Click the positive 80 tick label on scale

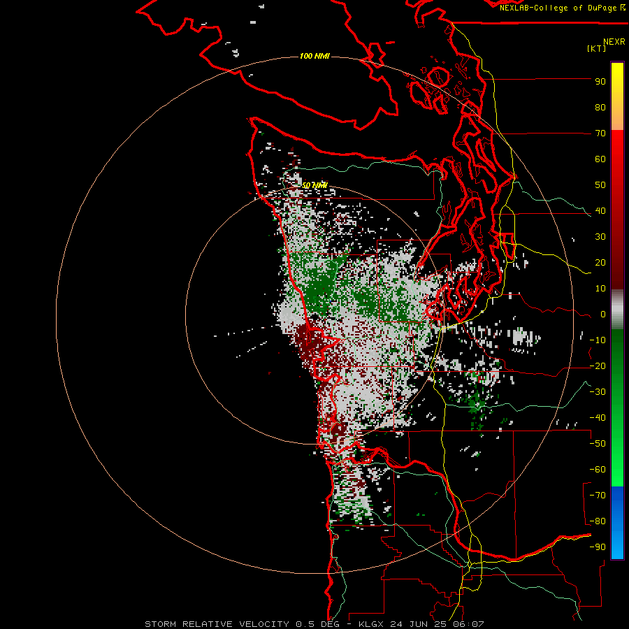click(600, 108)
